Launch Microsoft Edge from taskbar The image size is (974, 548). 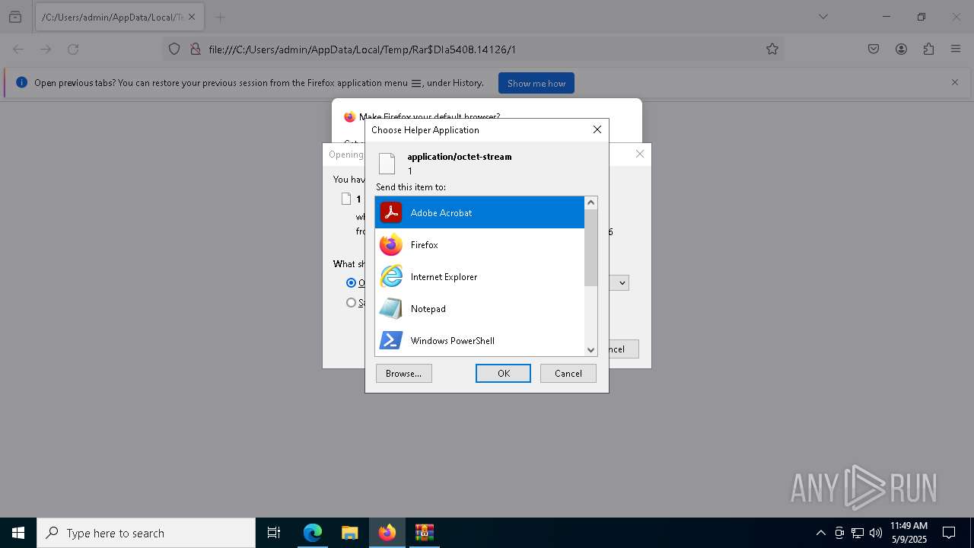click(x=313, y=533)
